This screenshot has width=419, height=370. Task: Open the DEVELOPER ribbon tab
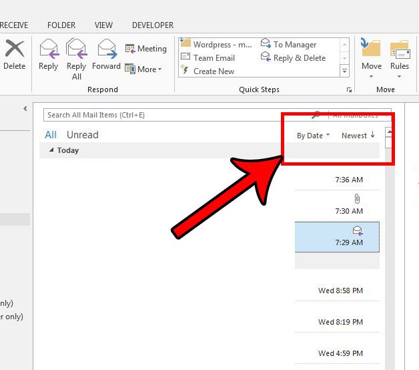coord(153,25)
